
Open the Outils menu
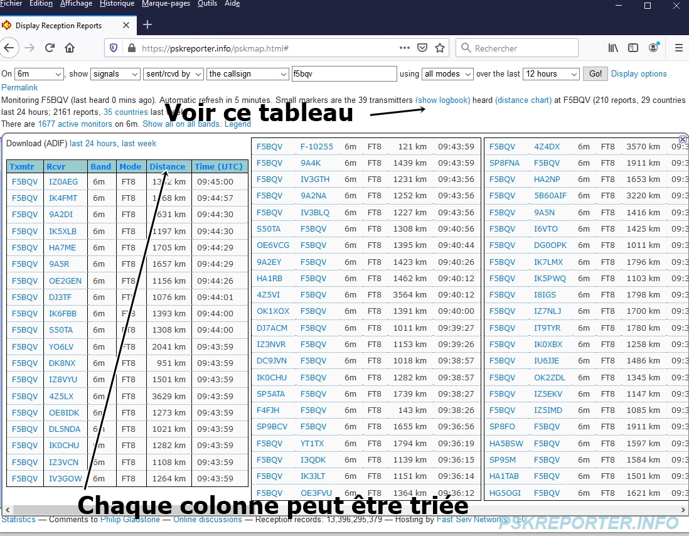(x=208, y=4)
